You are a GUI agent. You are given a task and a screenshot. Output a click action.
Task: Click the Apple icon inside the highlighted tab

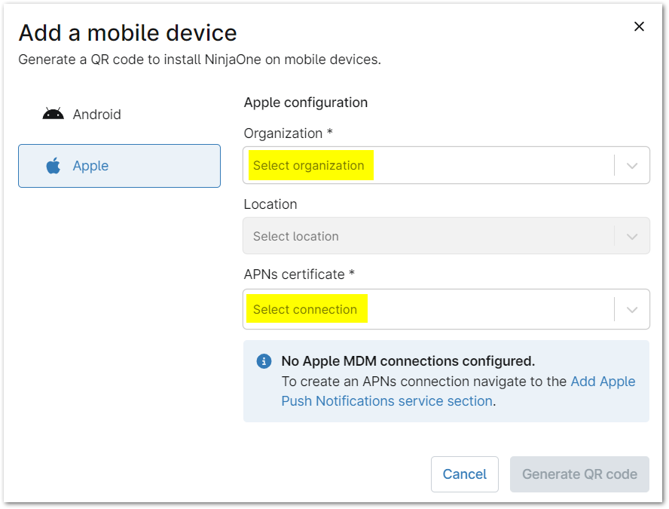click(52, 165)
